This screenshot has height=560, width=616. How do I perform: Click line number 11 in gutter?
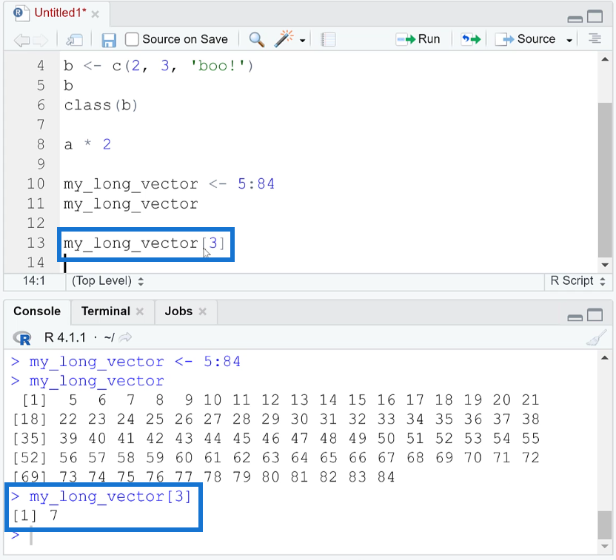click(36, 203)
